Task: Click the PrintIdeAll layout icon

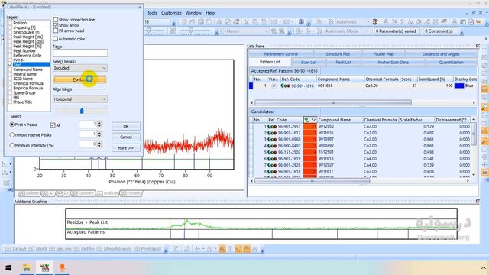Action: tap(147, 249)
